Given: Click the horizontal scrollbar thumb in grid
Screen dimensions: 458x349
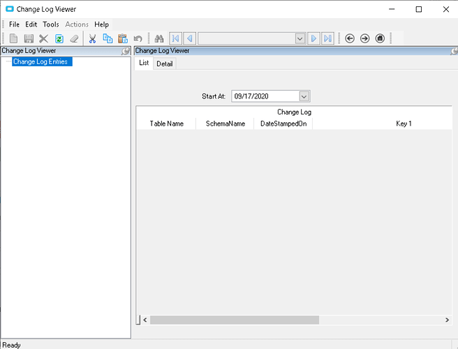Looking at the screenshot, I should tap(235, 320).
